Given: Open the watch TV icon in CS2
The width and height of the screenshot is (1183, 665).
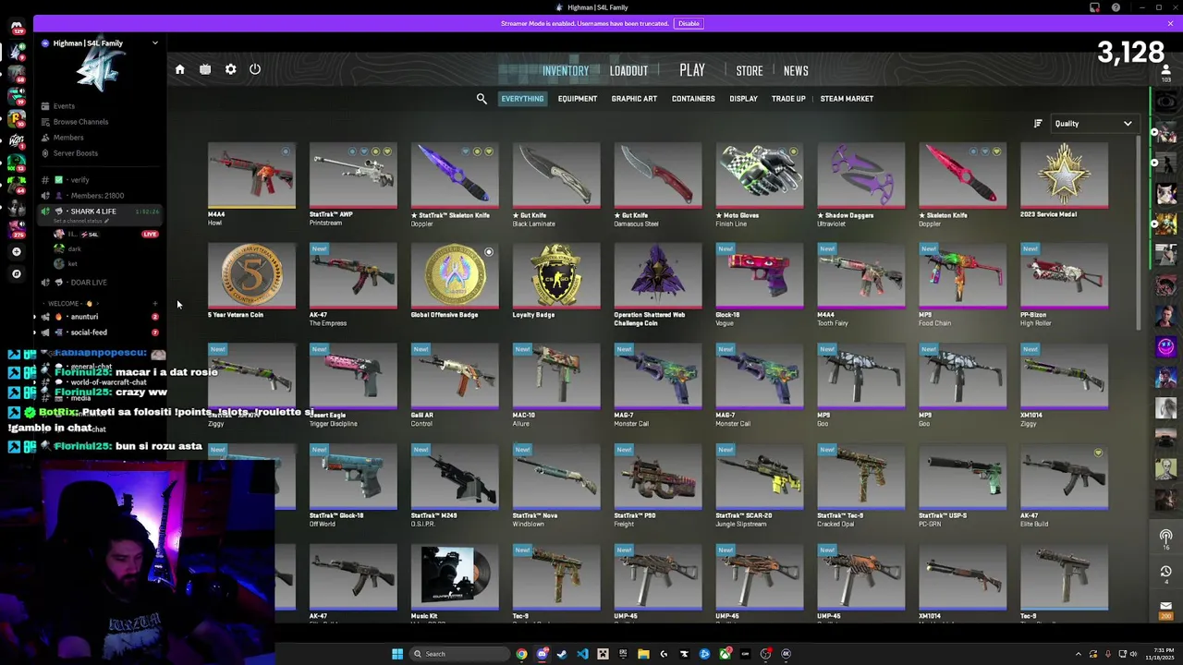Looking at the screenshot, I should 205,69.
